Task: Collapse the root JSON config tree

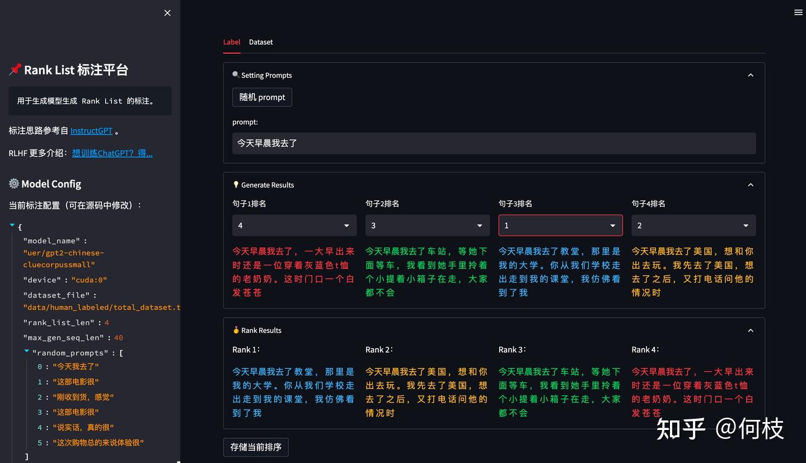Action: tap(12, 225)
